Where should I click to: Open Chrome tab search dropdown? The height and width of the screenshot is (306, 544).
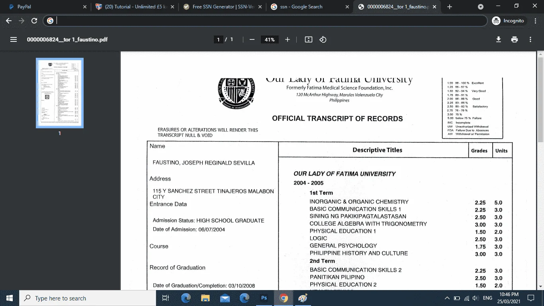[x=481, y=7]
